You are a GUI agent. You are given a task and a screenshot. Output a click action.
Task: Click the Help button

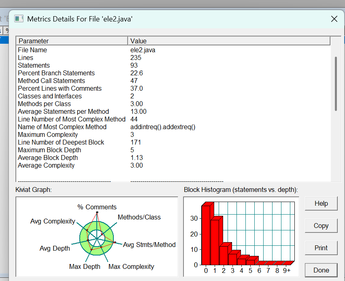321,203
